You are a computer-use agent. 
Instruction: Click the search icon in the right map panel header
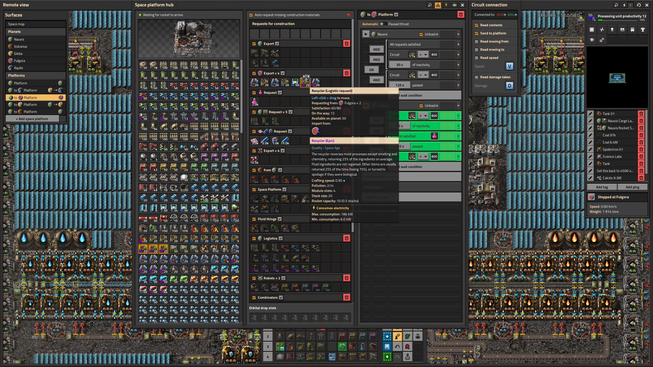616,5
